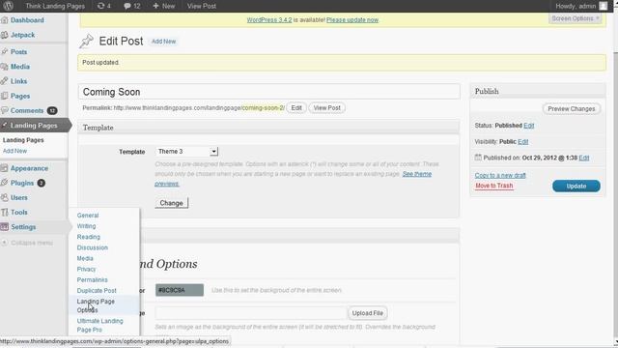Collapse the Publish panel header
This screenshot has width=618, height=348.
[538, 91]
